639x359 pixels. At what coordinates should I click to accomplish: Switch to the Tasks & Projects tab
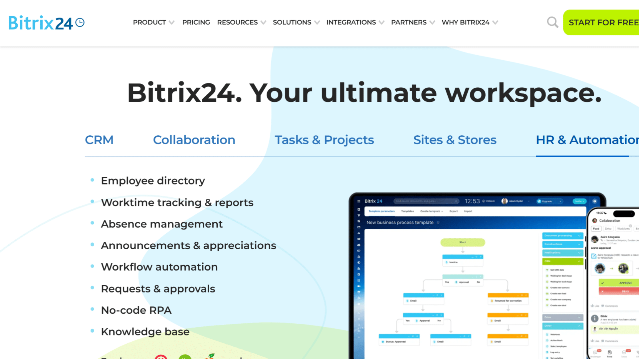(x=324, y=140)
